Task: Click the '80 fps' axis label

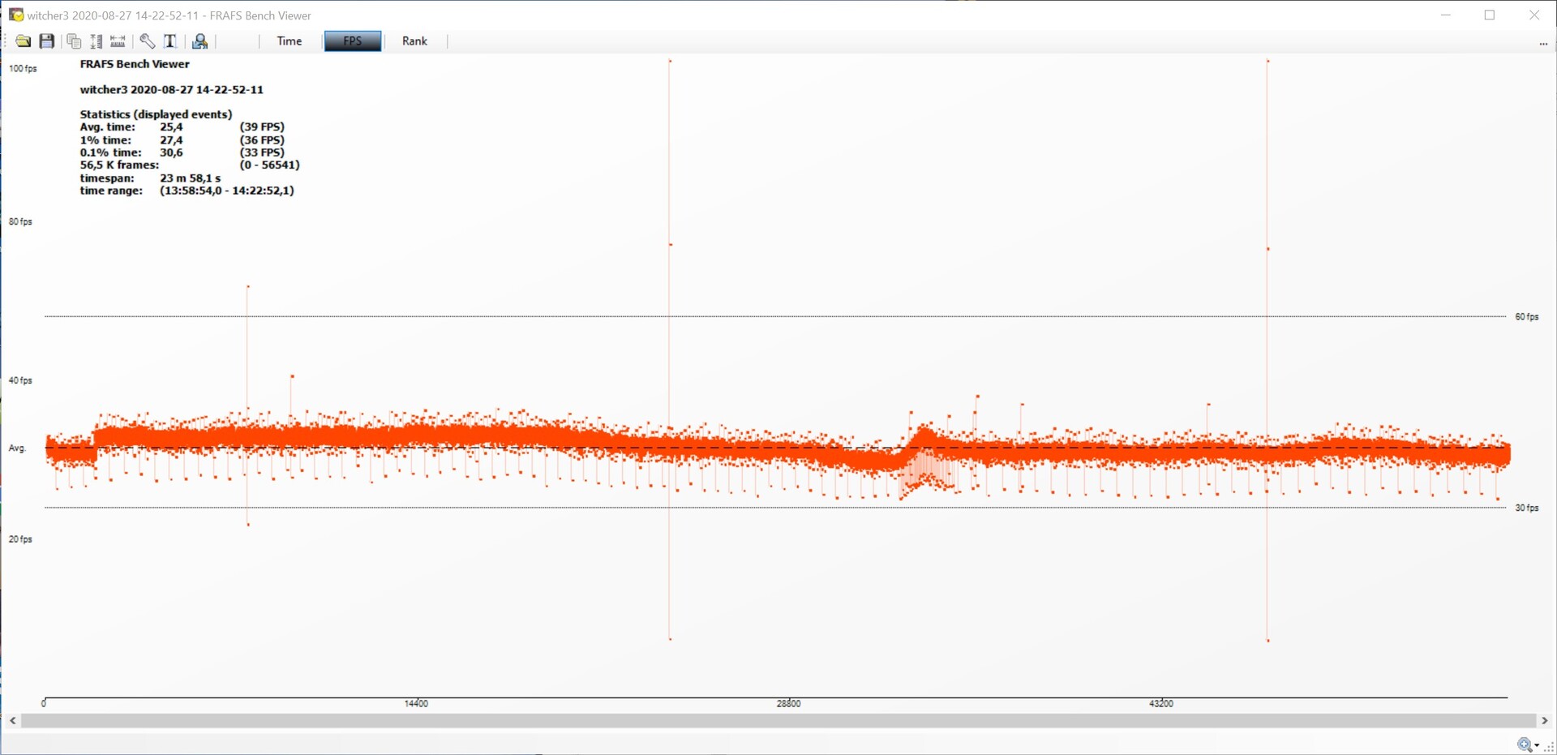Action: [x=20, y=222]
